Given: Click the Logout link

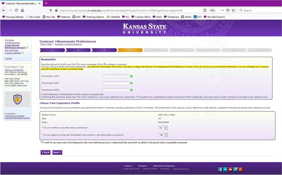Looking at the screenshot, I should (x=8, y=58).
